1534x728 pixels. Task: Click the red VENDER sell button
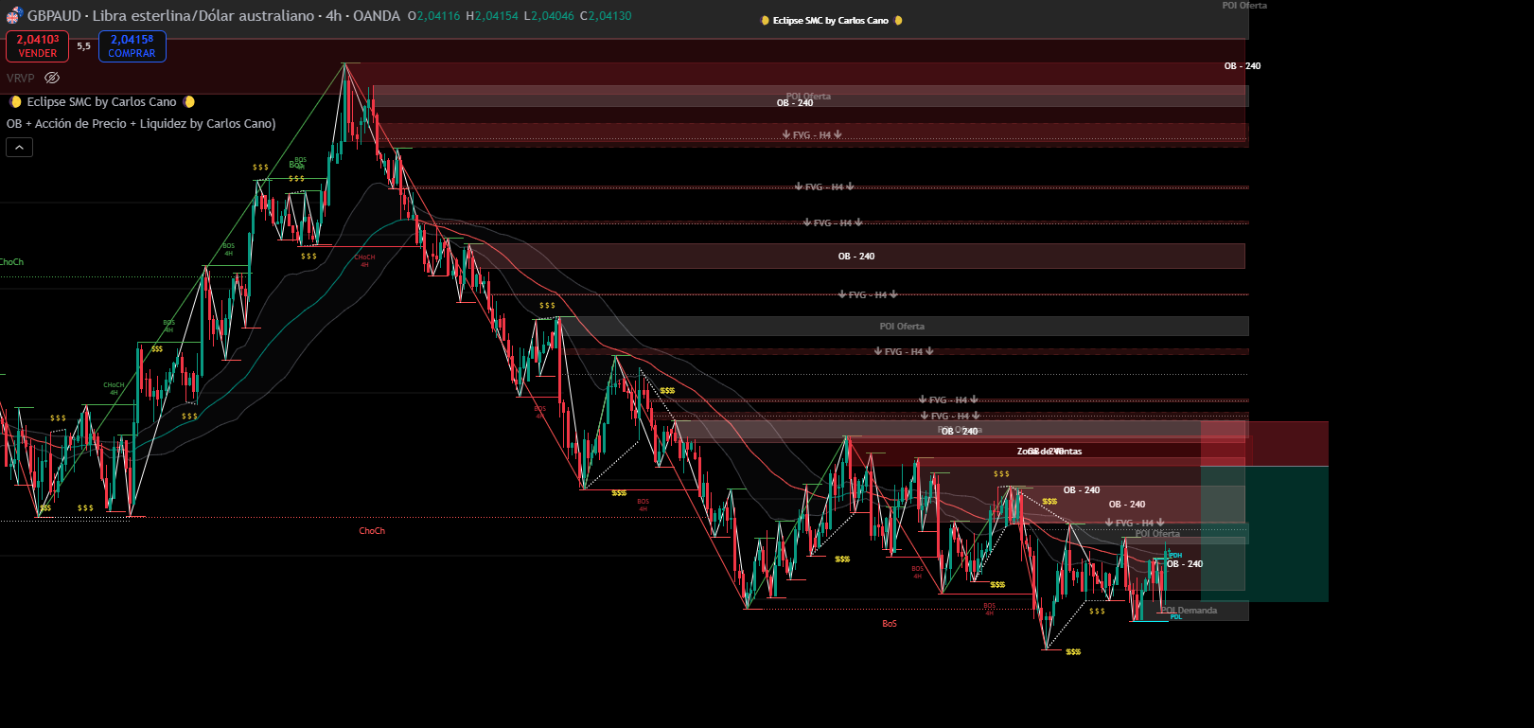38,46
